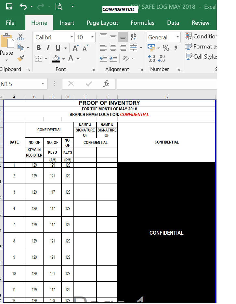Middle-align cell content
The image size is (236, 304).
[113, 37]
